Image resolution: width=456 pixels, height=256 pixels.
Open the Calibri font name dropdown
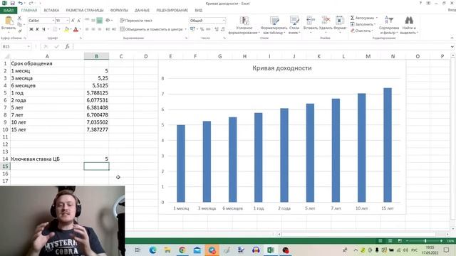tap(53, 21)
